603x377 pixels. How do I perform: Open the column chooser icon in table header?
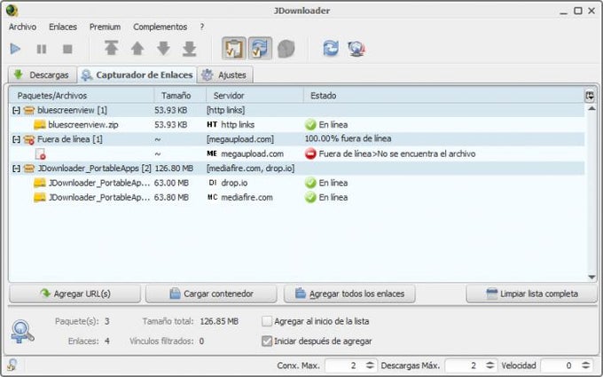(x=590, y=96)
